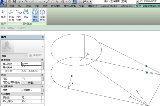The width and height of the screenshot is (160, 106).
Task: Select the Text tool letter A
Action: (x=57, y=2)
